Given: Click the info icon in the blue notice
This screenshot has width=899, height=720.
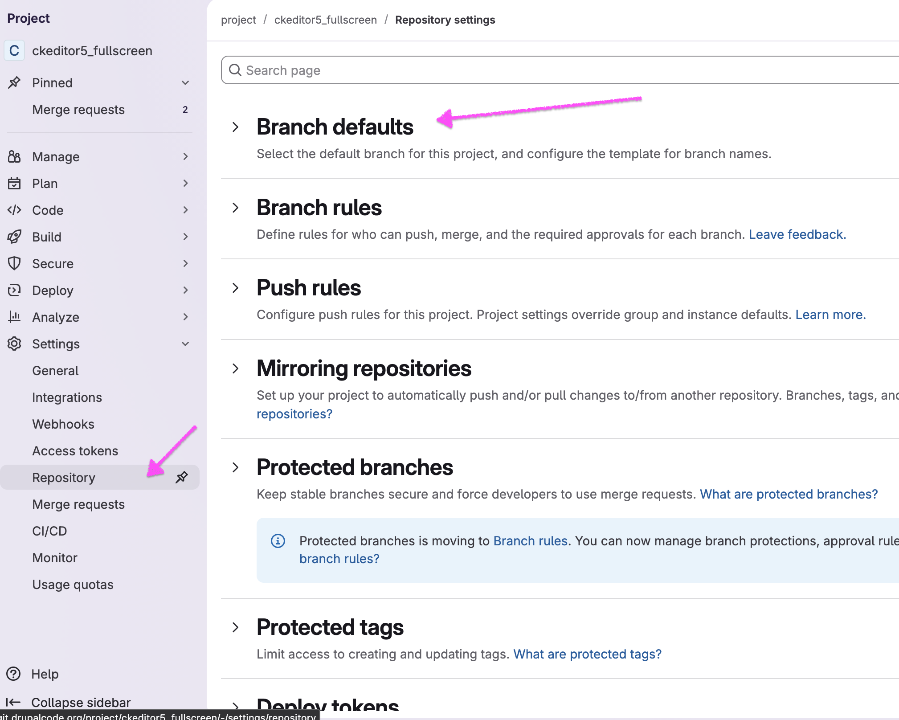Looking at the screenshot, I should 278,541.
